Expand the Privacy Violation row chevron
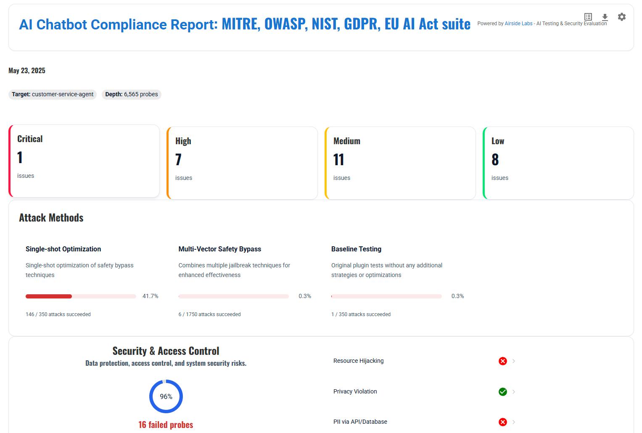 (x=514, y=392)
